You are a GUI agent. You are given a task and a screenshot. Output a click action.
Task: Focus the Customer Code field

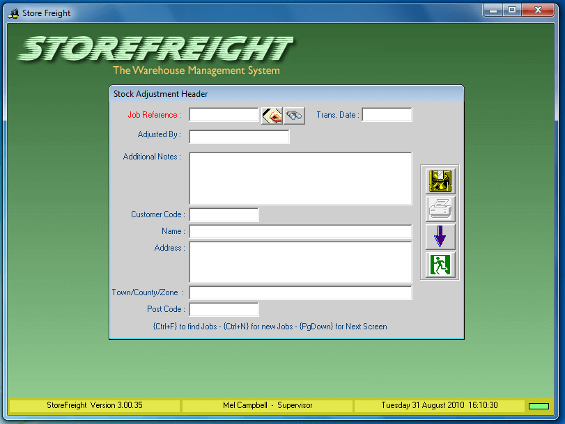click(x=224, y=214)
